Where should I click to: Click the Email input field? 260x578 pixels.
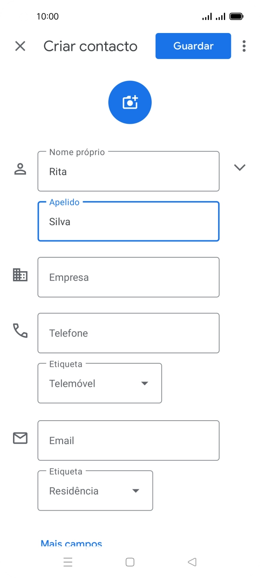coord(128,440)
